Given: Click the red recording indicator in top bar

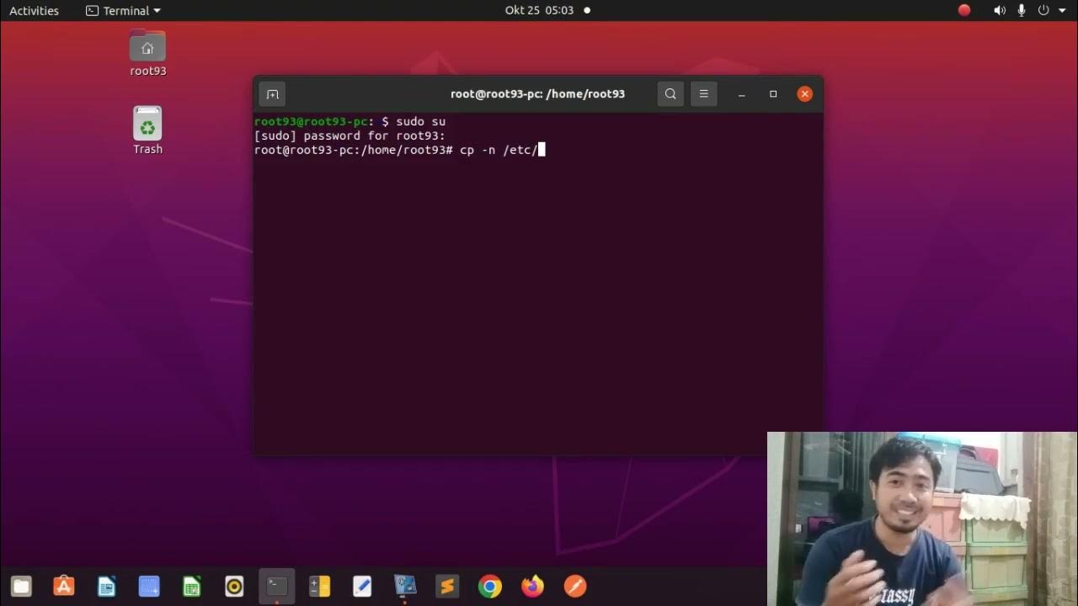Looking at the screenshot, I should (x=964, y=10).
